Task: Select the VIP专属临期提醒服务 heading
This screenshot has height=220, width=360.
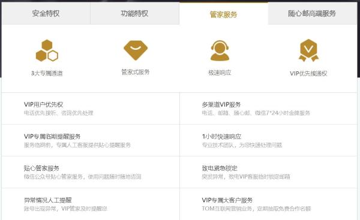Action: click(x=52, y=137)
